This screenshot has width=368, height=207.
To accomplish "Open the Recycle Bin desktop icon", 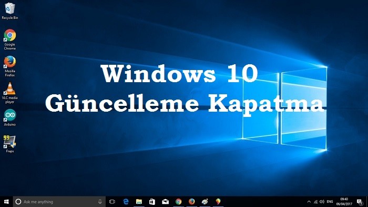I will [9, 11].
